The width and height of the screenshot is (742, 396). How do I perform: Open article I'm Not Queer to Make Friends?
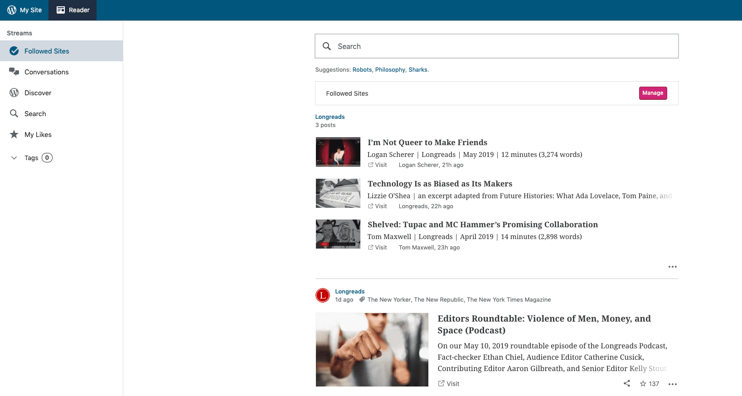click(427, 142)
